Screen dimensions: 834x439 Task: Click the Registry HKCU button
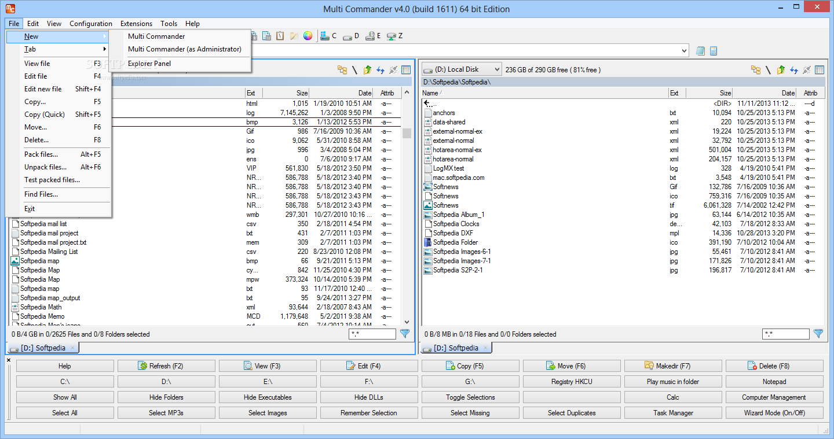pyautogui.click(x=572, y=382)
